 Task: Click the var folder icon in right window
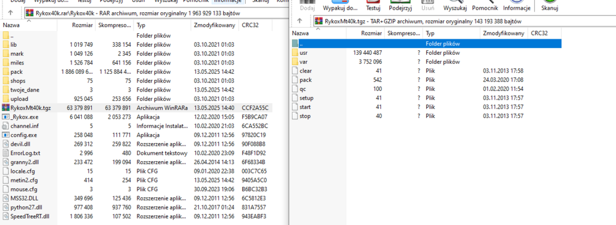click(295, 61)
